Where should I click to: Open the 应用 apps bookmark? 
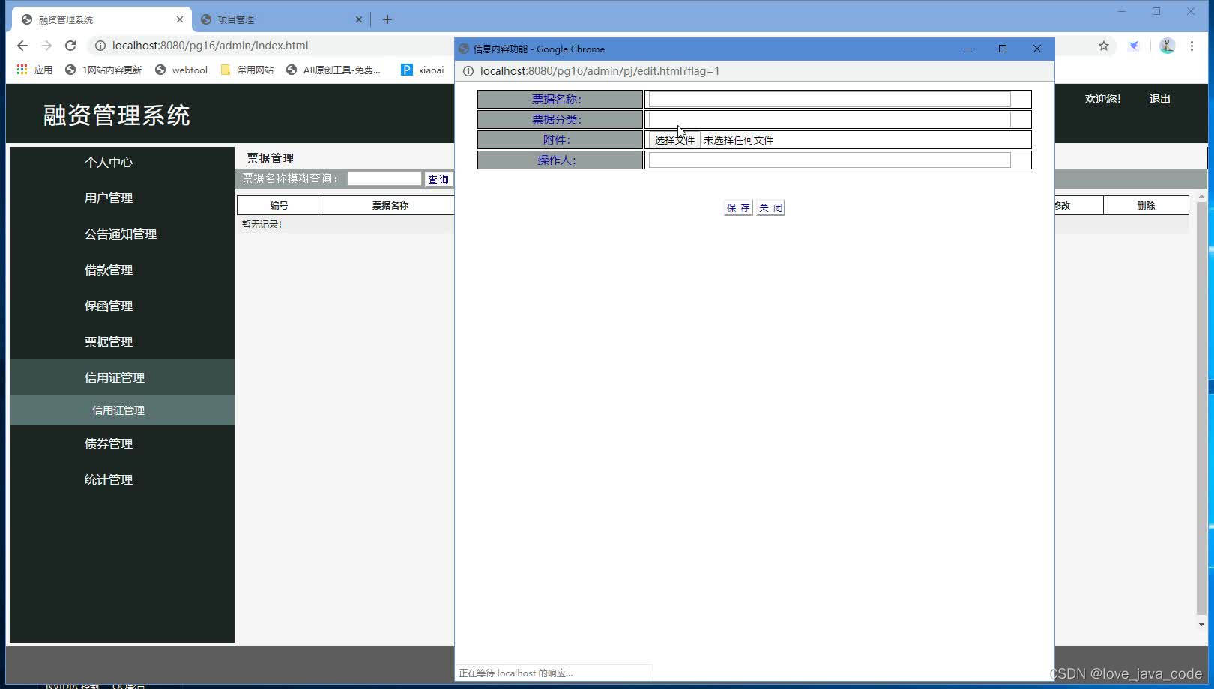pyautogui.click(x=34, y=70)
